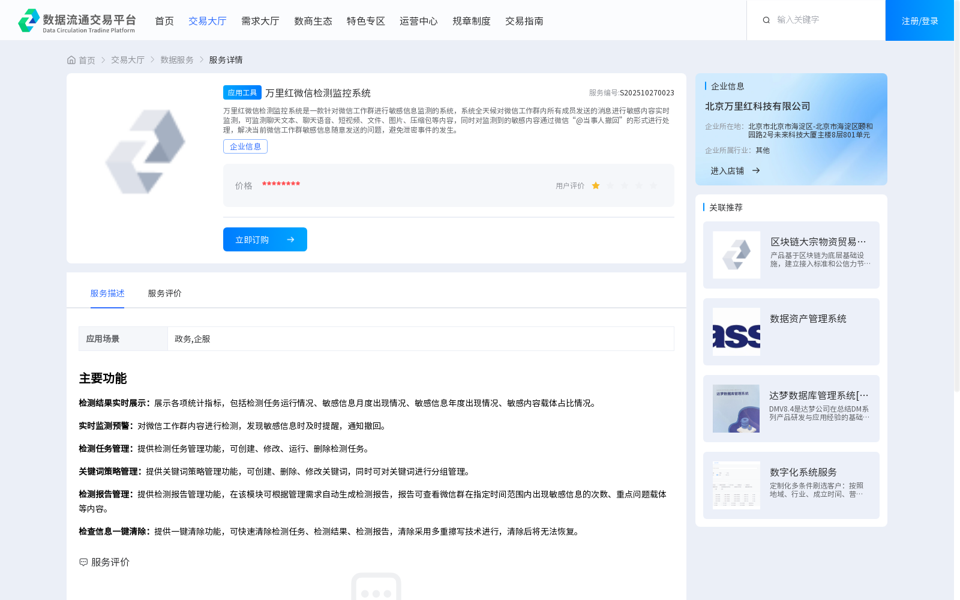Click the 注册/登录 button

(920, 20)
